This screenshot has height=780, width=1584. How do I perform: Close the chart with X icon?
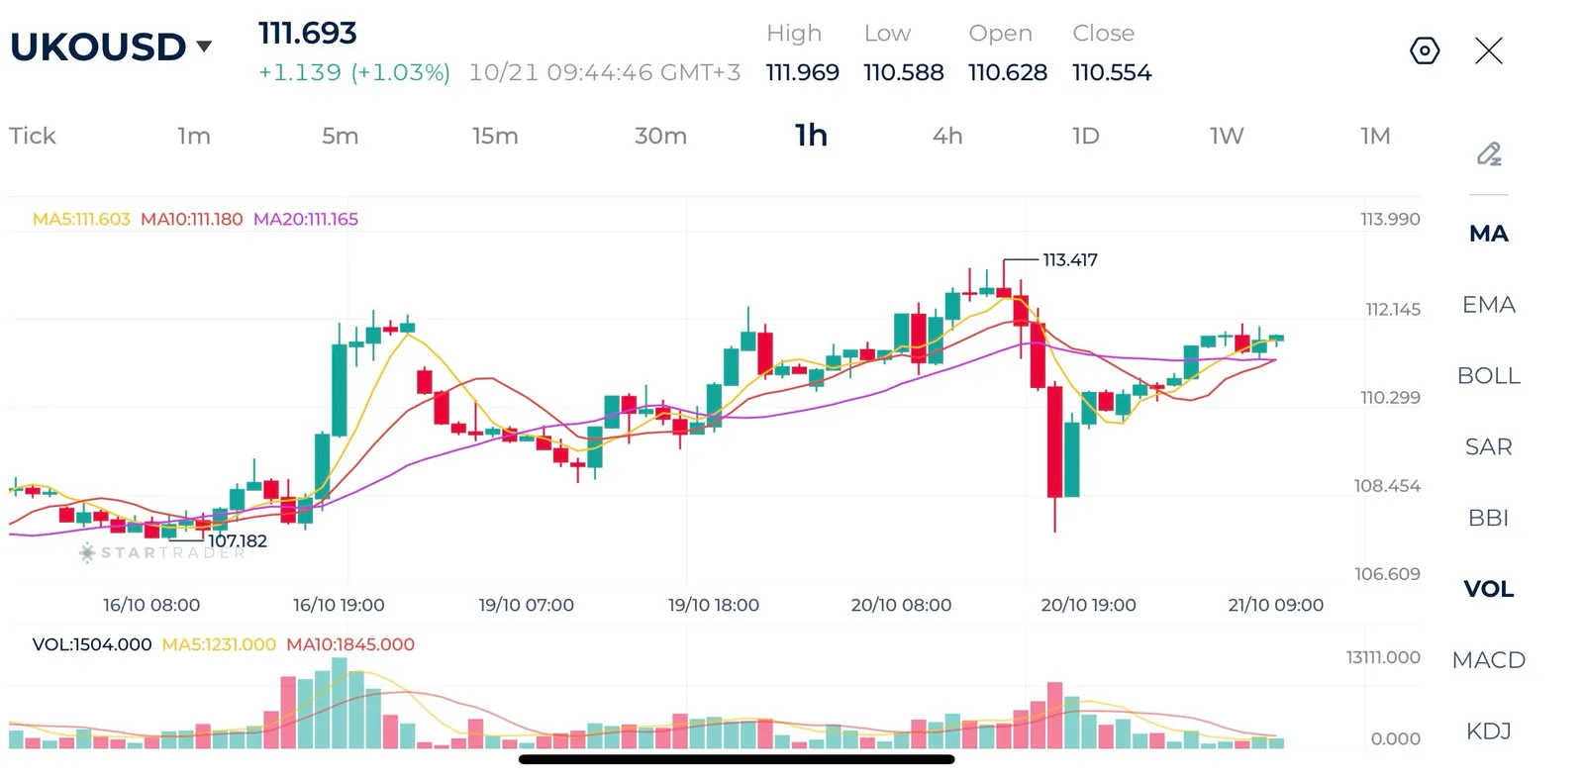click(x=1488, y=50)
